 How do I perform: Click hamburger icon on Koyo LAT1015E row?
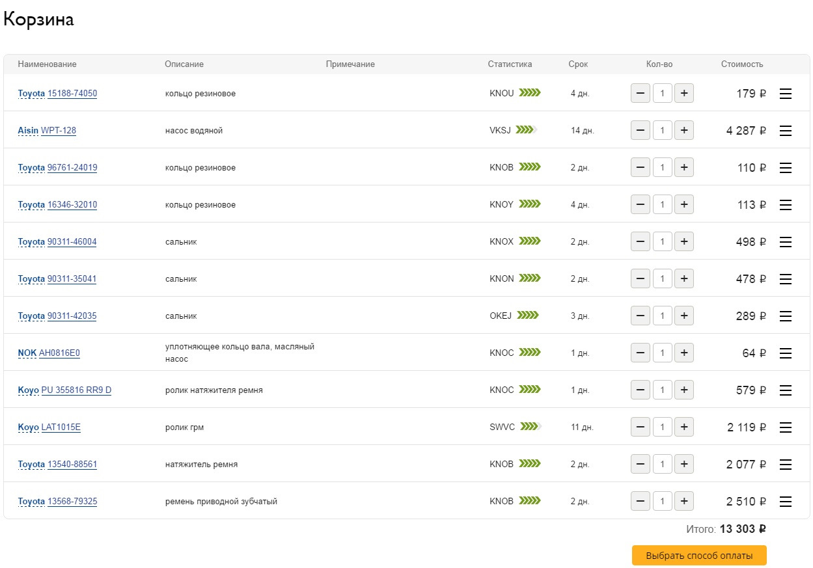tap(786, 427)
